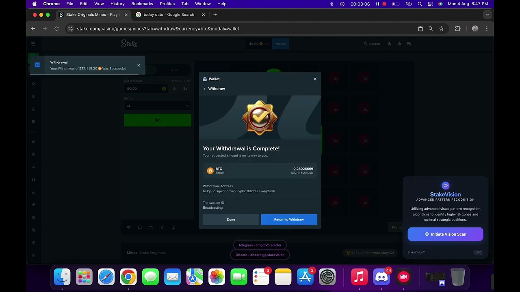Viewport: 520px width, 292px height.
Task: Open Spotlight search in menu bar
Action: tap(420, 4)
